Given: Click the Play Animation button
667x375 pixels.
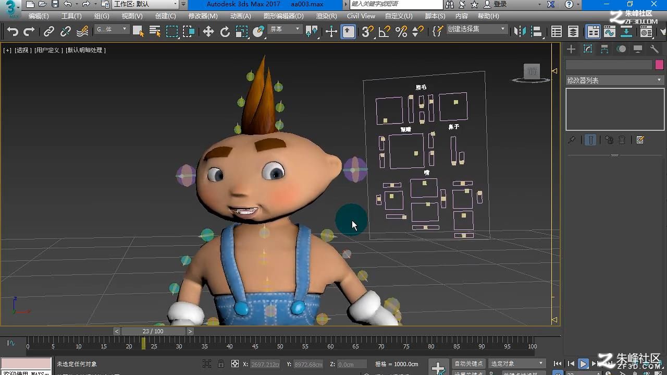Looking at the screenshot, I should click(584, 364).
